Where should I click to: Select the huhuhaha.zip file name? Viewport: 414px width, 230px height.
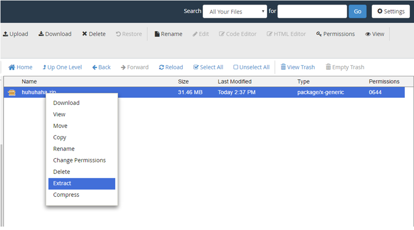[39, 93]
